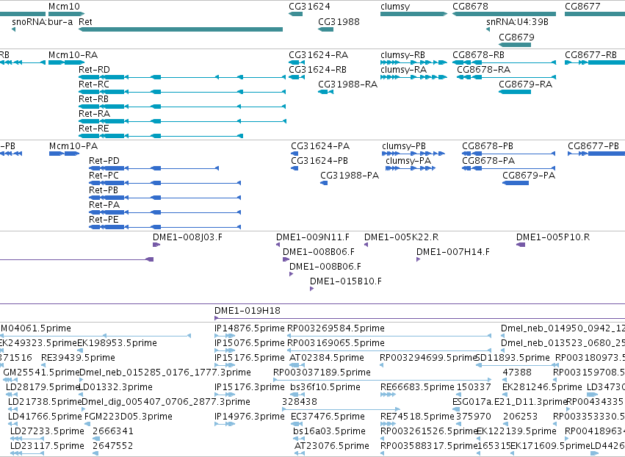This screenshot has width=625, height=457.
Task: Click the CG8678 gene bar
Action: [x=505, y=14]
